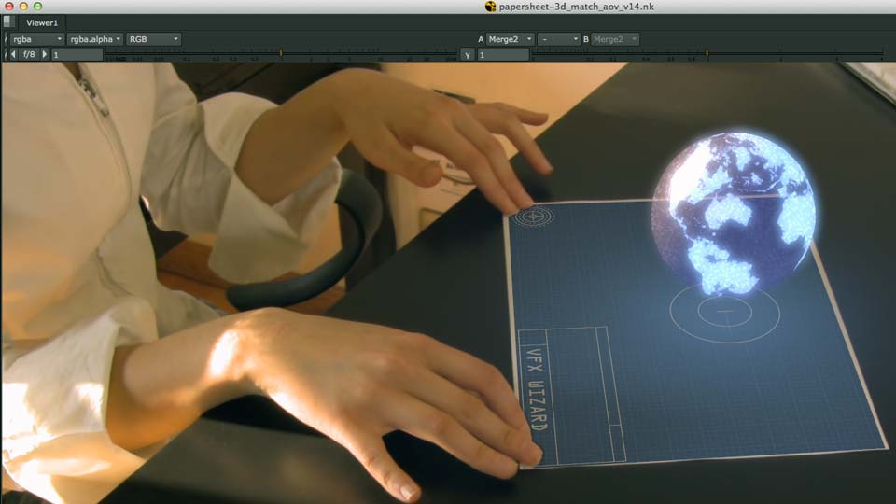Click the f/8 f-stop label

[29, 54]
